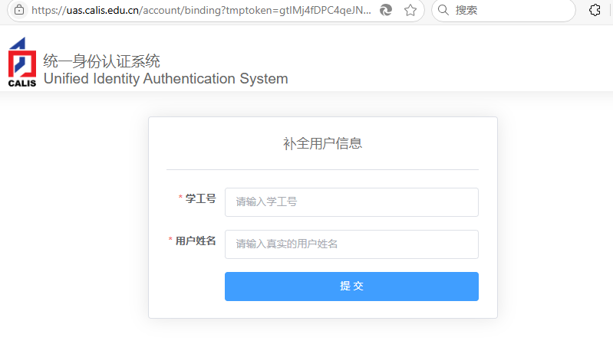Viewport: 613px width, 357px height.
Task: Click the 统一身份认证系统 title text
Action: pyautogui.click(x=101, y=61)
